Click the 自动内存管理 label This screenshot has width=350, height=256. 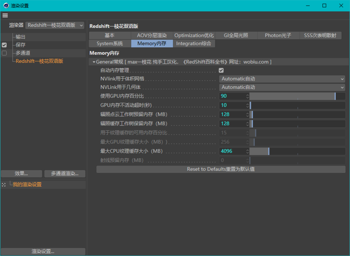pos(115,71)
